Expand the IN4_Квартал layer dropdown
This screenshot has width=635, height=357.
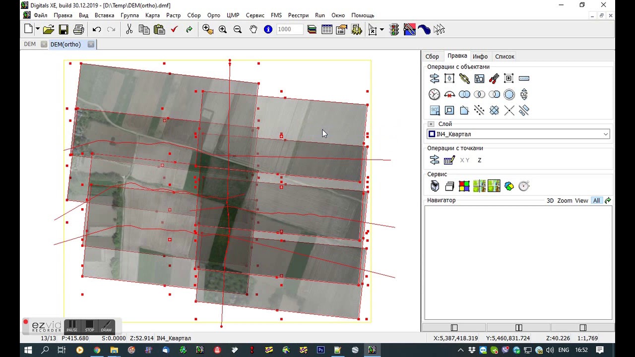coord(605,134)
